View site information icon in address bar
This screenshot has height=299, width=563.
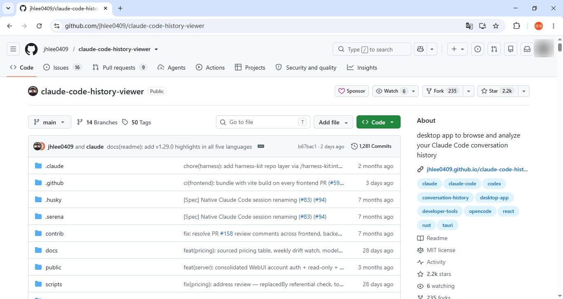pos(57,26)
